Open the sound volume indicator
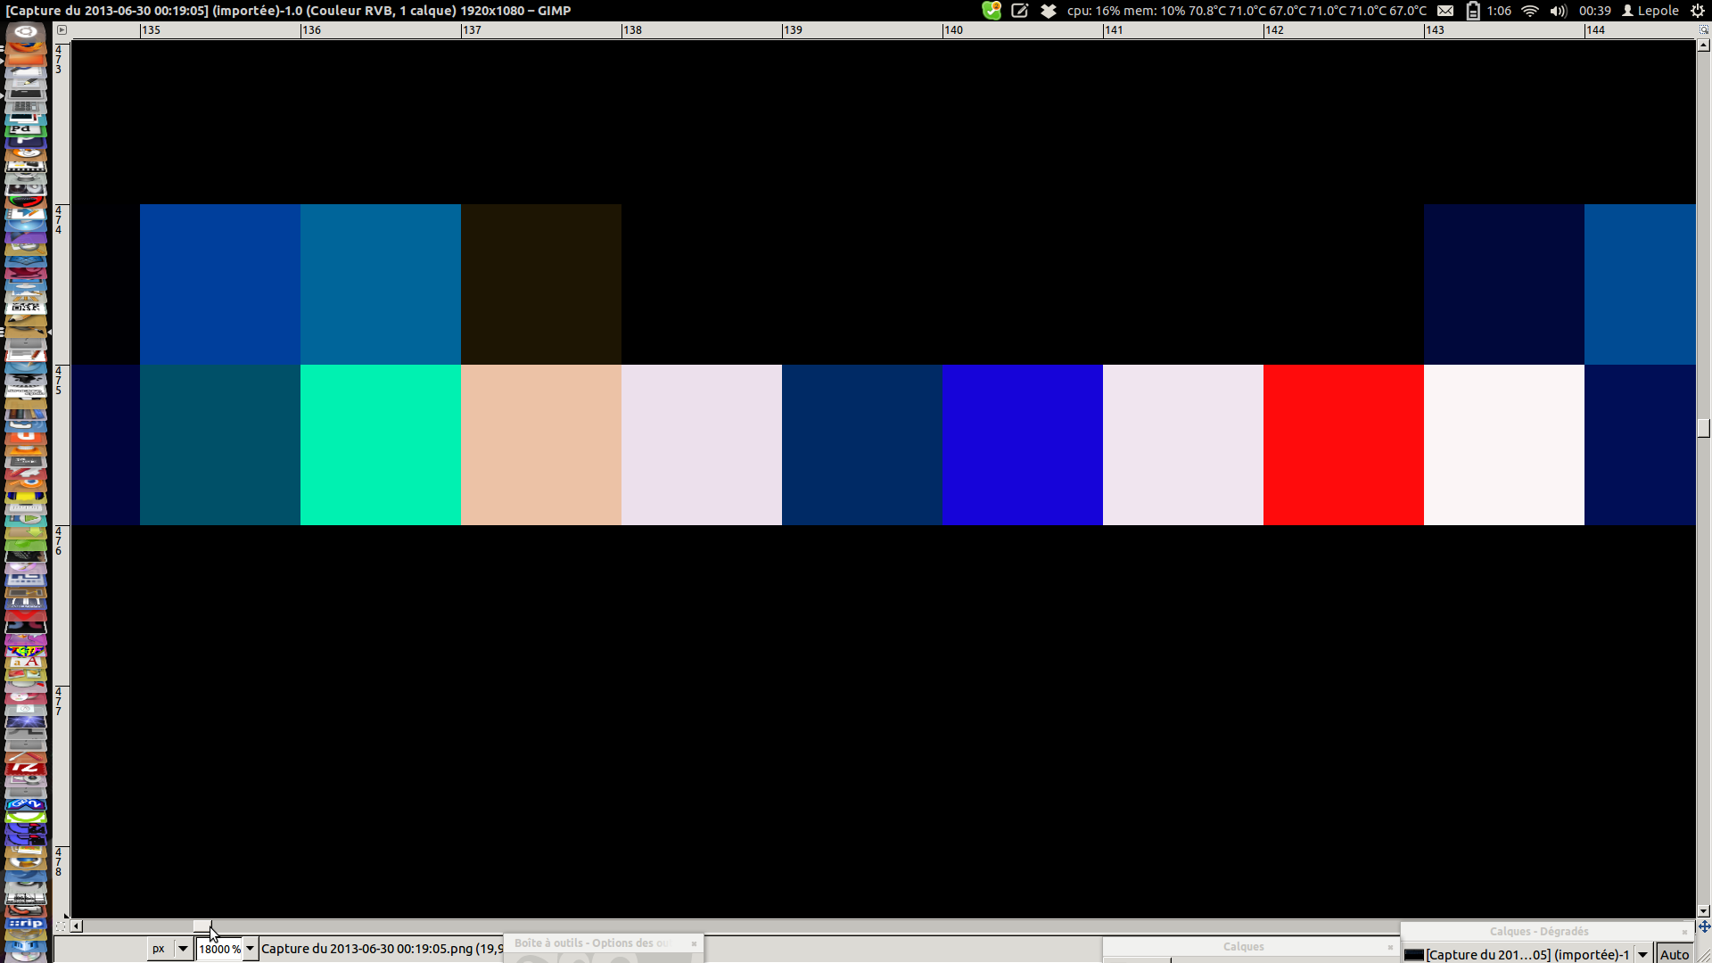The width and height of the screenshot is (1712, 963). click(x=1558, y=11)
